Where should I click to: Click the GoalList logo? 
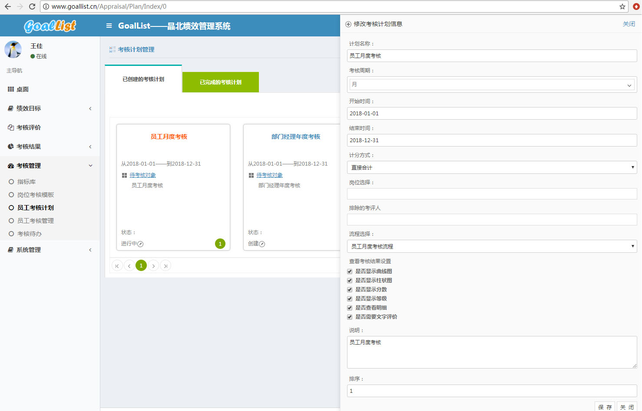pyautogui.click(x=50, y=26)
